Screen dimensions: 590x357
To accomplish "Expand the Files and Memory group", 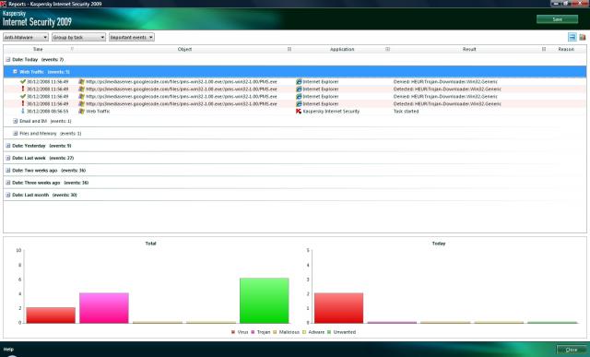I will tap(15, 134).
